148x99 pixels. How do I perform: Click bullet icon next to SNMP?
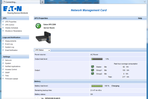3,73
